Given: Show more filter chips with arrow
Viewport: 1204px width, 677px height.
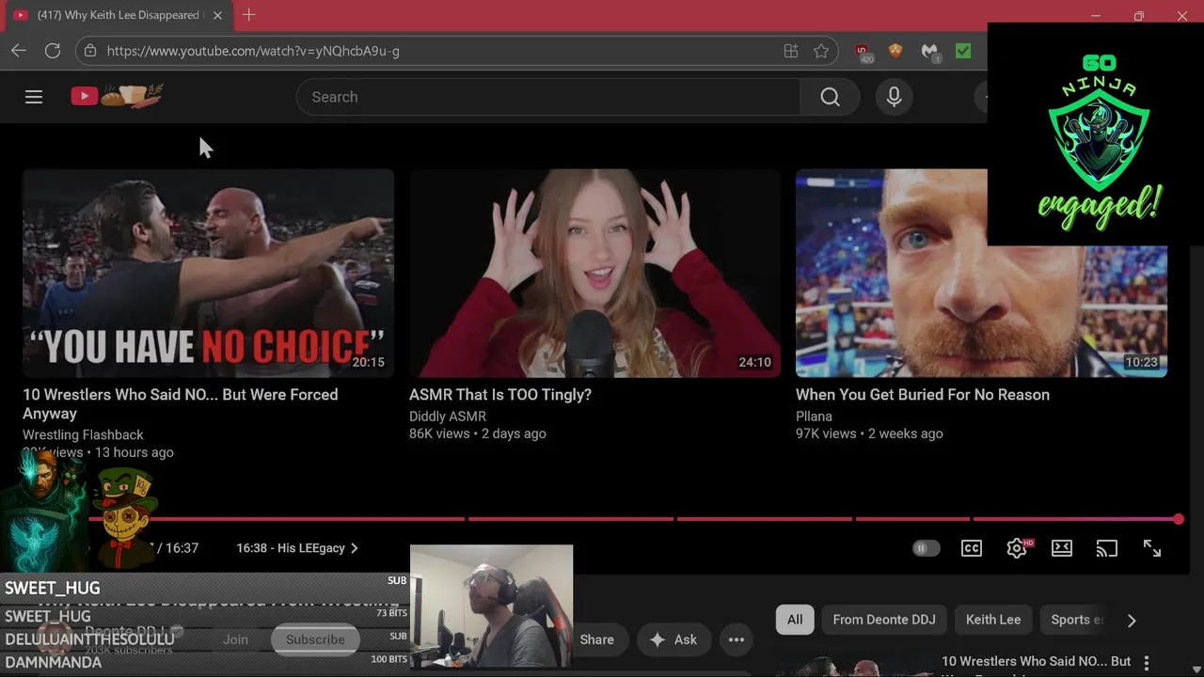Looking at the screenshot, I should 1132,620.
